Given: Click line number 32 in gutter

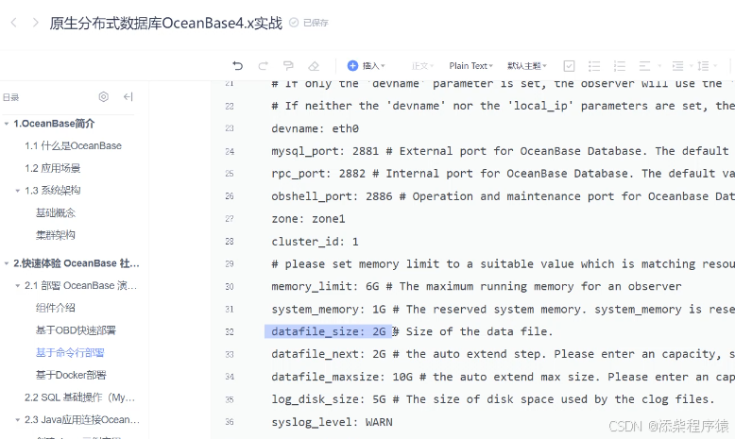Looking at the screenshot, I should [x=230, y=332].
